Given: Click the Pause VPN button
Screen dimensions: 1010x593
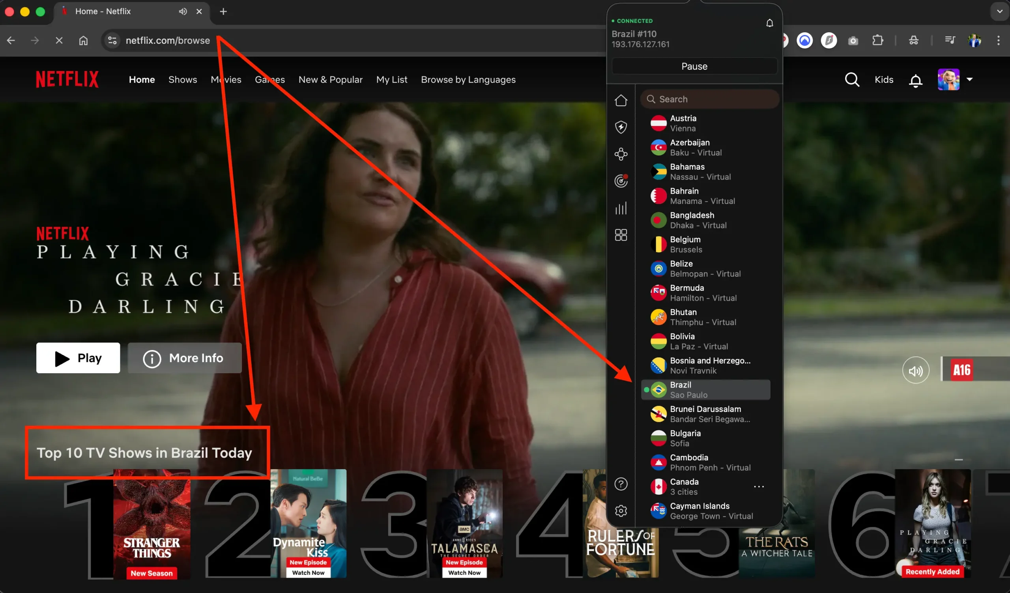Looking at the screenshot, I should pos(694,66).
